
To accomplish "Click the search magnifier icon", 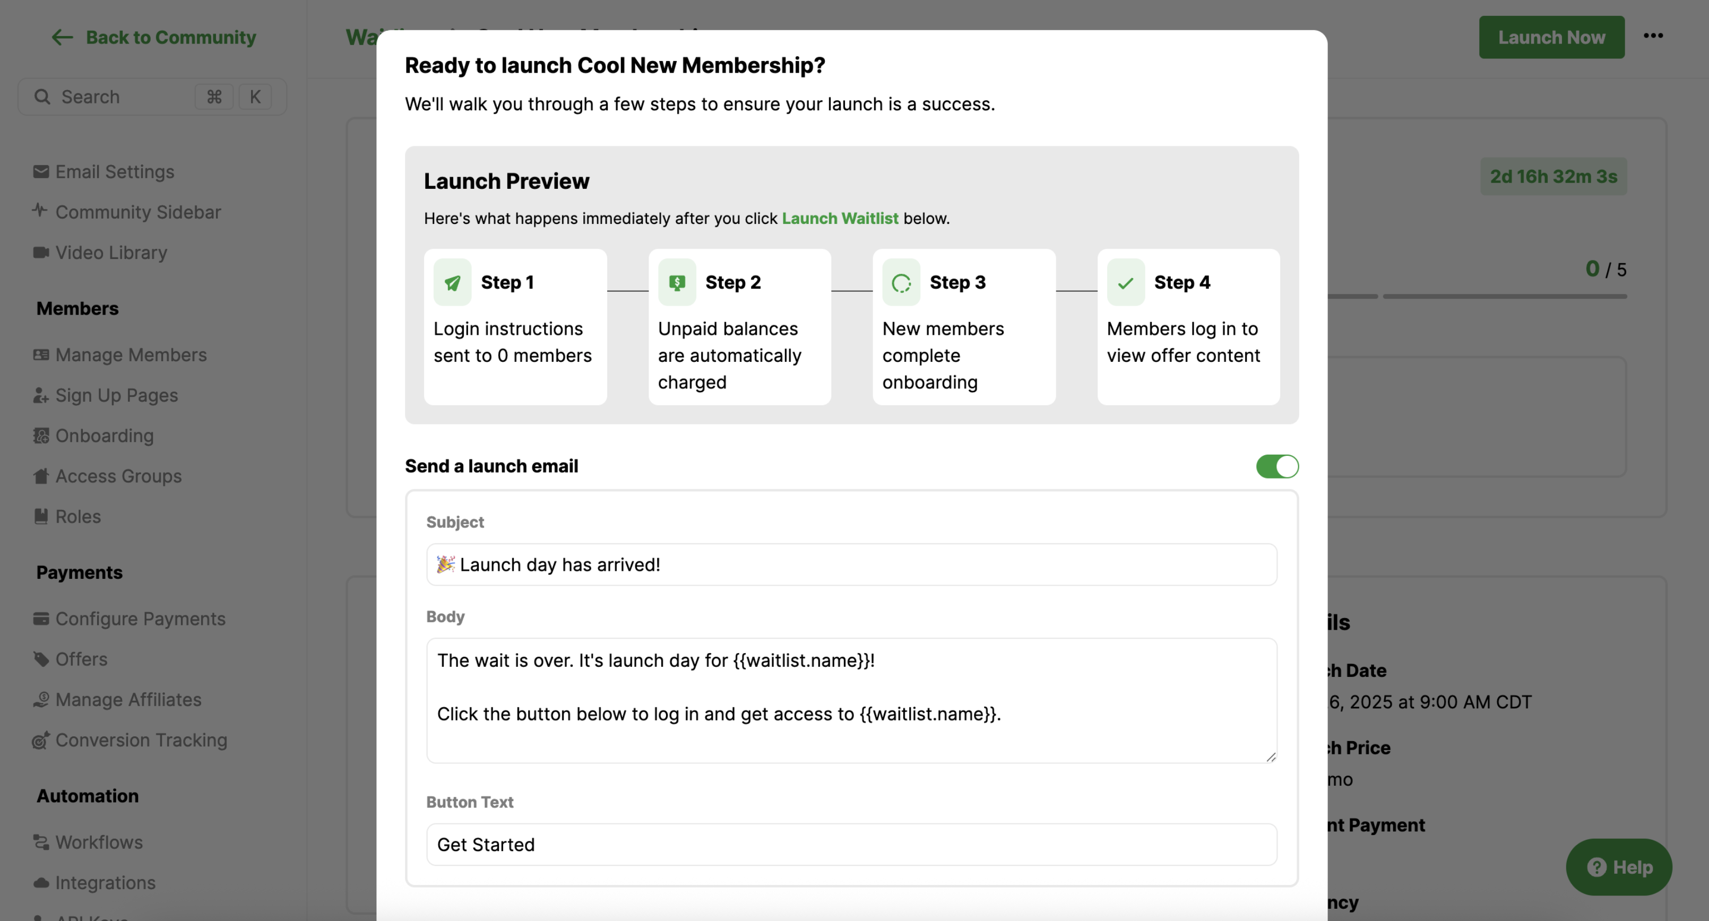I will tap(42, 97).
